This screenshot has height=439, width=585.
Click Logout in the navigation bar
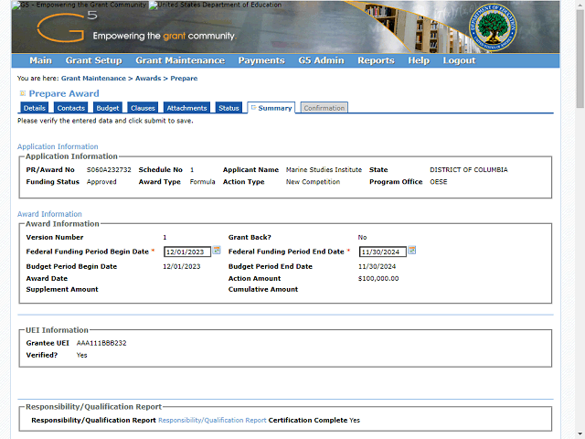coord(459,60)
